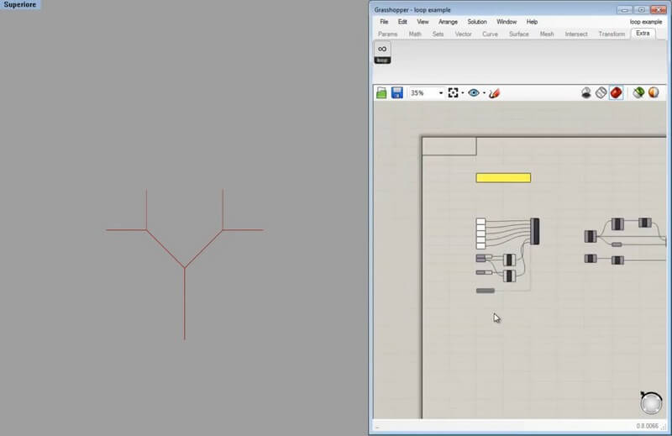Save document with blue floppy icon
Screen dimensions: 672x436
point(396,92)
